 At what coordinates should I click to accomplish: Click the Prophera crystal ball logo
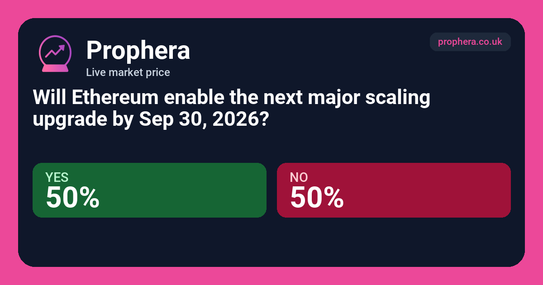55,54
